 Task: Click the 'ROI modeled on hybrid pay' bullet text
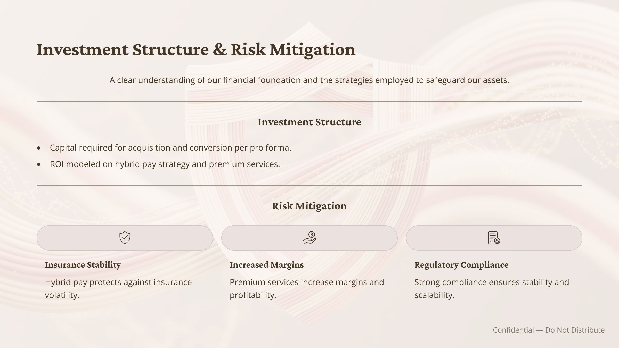click(x=165, y=164)
